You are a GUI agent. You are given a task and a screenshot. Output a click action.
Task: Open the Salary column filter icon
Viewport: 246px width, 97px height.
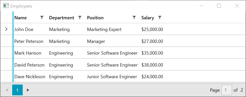coord(160,18)
